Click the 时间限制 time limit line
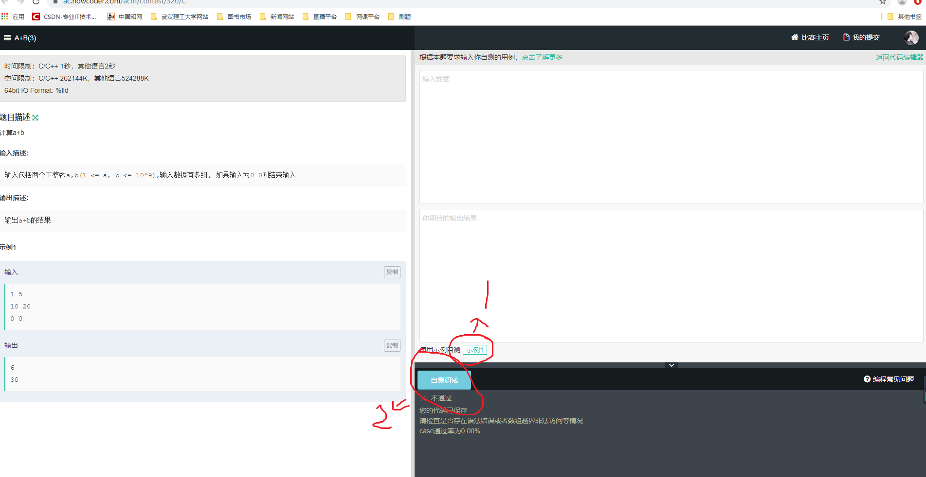 pos(60,66)
